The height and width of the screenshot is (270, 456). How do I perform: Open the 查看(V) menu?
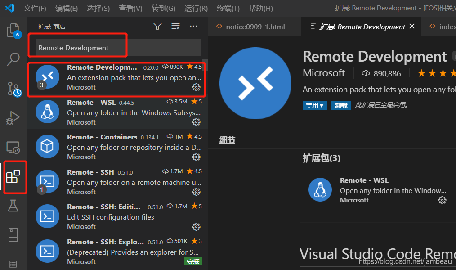tap(130, 9)
